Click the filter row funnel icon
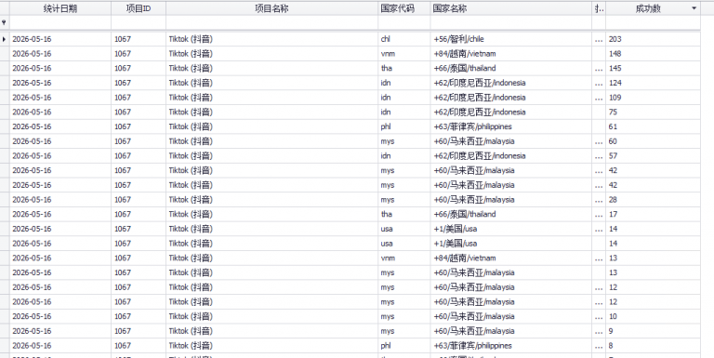The height and width of the screenshot is (358, 714). [4, 22]
